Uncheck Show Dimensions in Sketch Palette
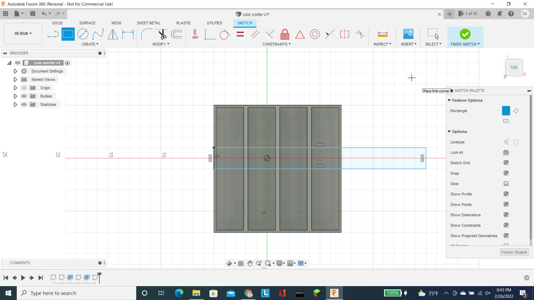Image resolution: width=534 pixels, height=300 pixels. 506,215
